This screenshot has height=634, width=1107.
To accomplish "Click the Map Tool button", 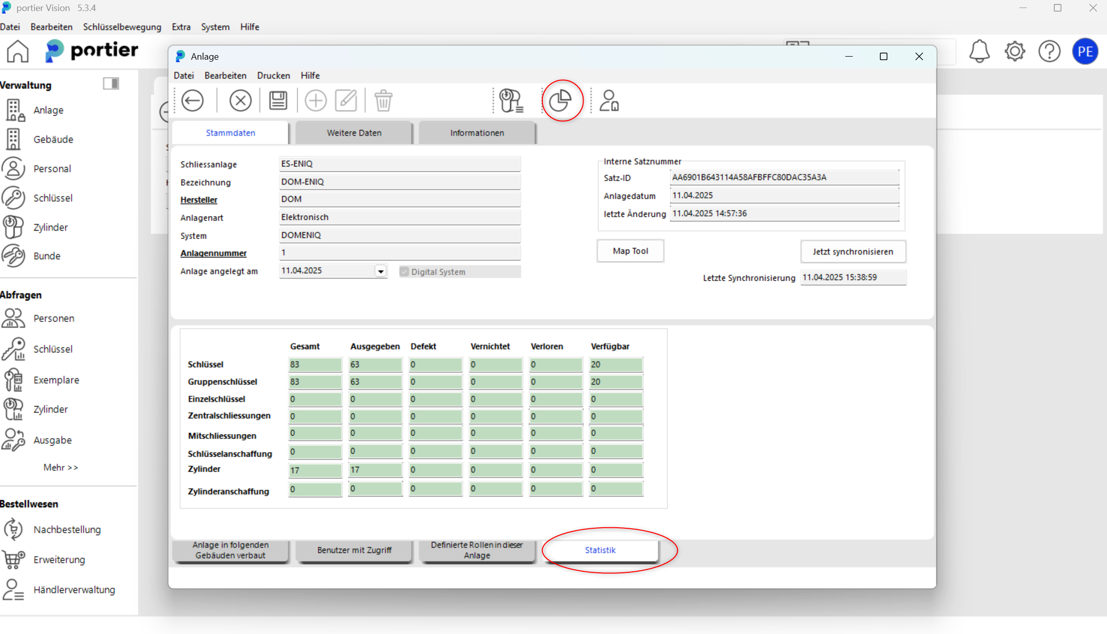I will (x=630, y=251).
